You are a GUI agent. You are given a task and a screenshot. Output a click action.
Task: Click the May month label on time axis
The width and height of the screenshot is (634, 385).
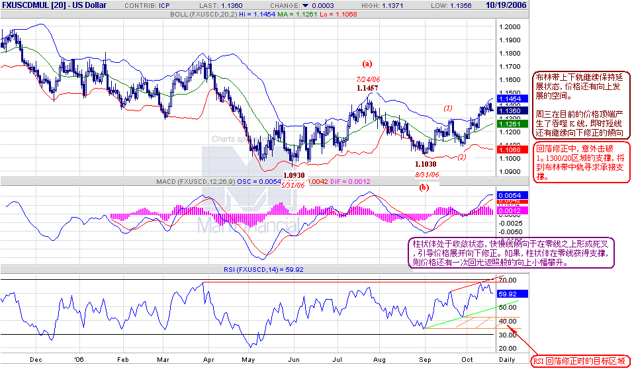248,360
